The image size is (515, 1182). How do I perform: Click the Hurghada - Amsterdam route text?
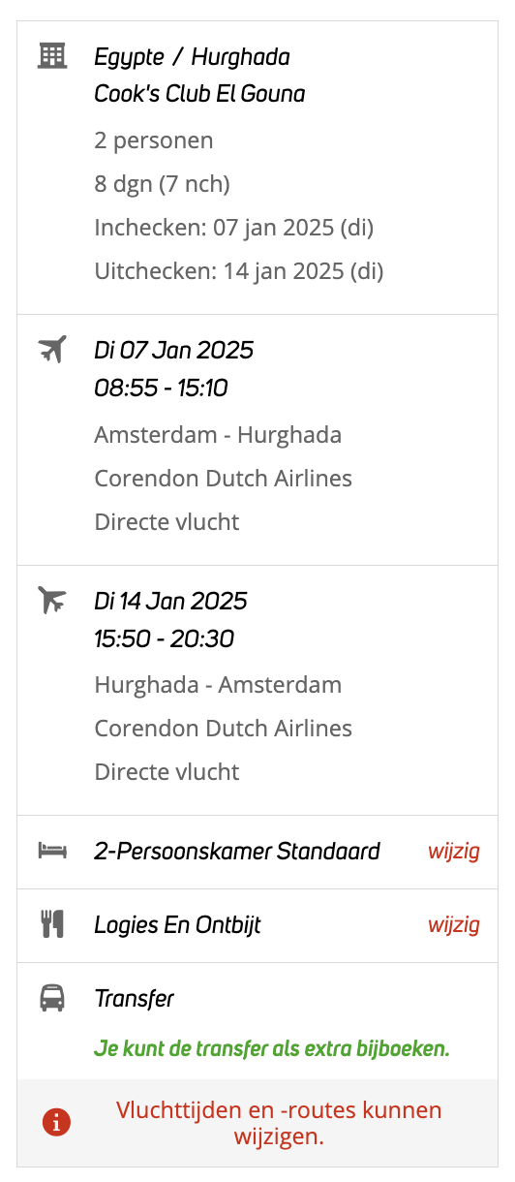(x=218, y=685)
